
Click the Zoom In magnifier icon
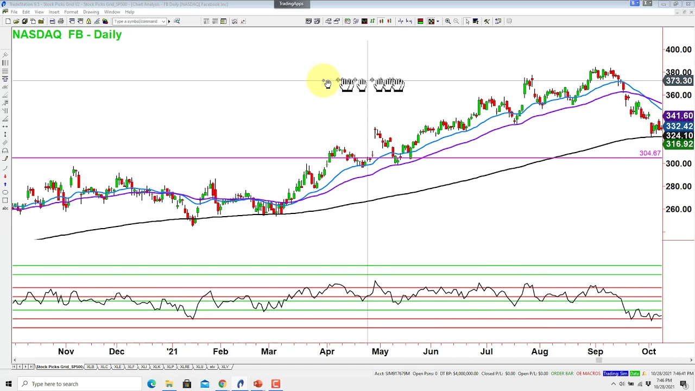[448, 21]
